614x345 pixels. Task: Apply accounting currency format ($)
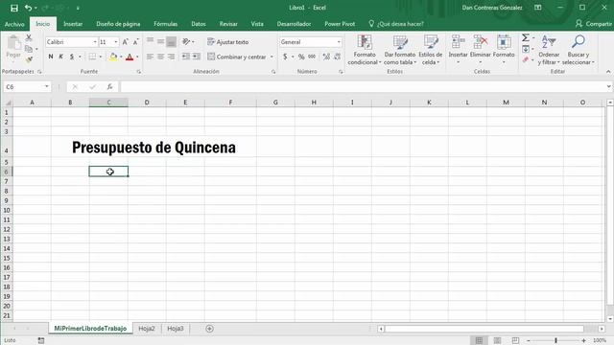coord(285,57)
